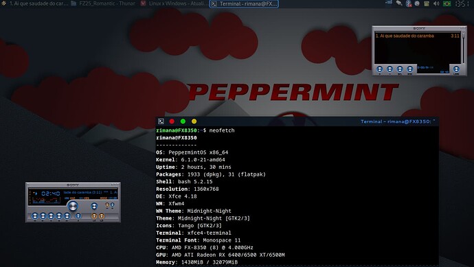This screenshot has height=267, width=474.
Task: Switch to '1. Ai que saudade do car...' taskbar window
Action: (34, 3)
